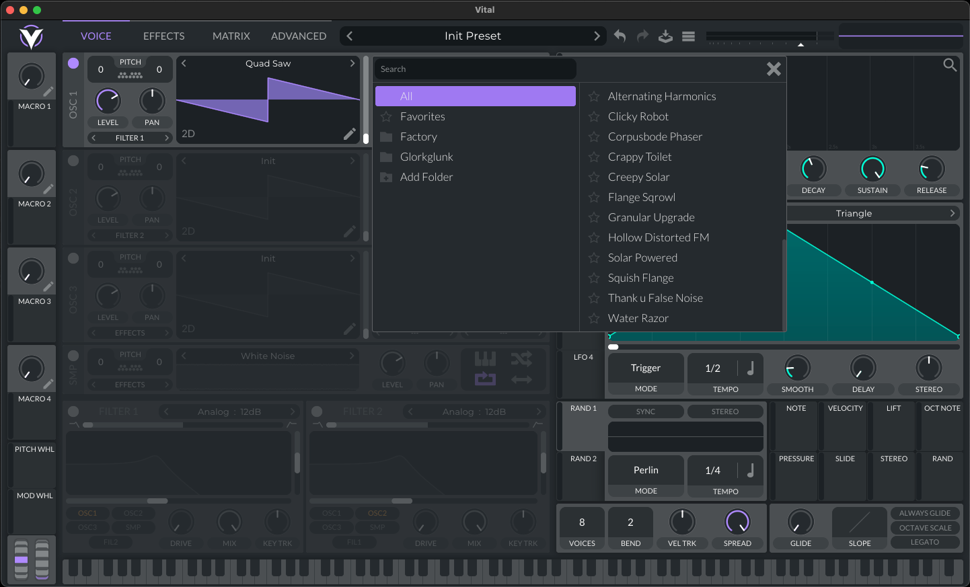
Task: Click the redo arrow icon
Action: coord(642,36)
